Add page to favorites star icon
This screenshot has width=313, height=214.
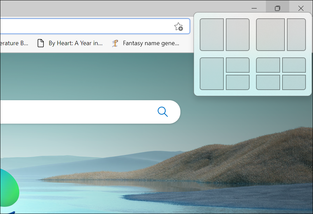pyautogui.click(x=178, y=26)
